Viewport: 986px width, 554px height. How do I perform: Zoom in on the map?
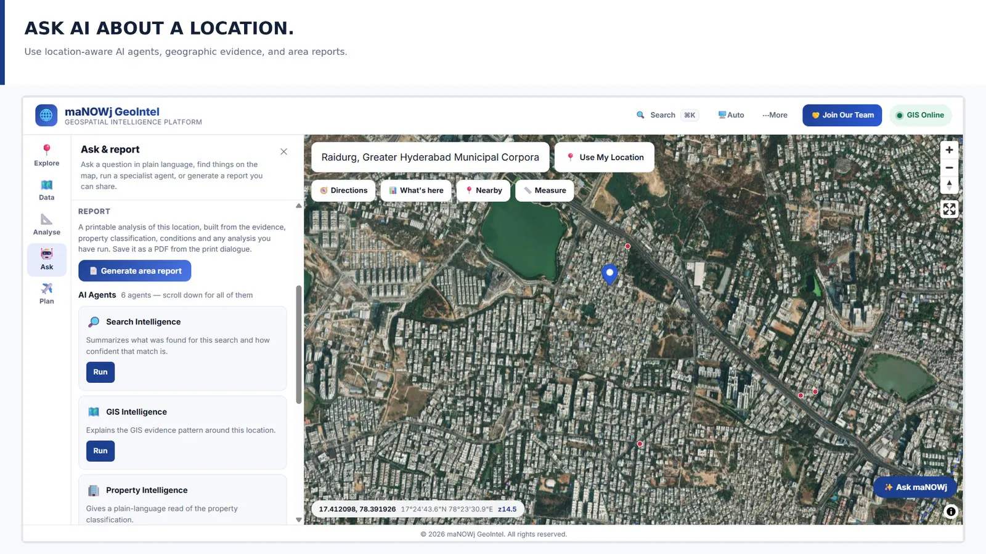tap(949, 150)
